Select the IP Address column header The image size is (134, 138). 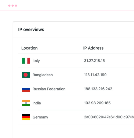(93, 48)
